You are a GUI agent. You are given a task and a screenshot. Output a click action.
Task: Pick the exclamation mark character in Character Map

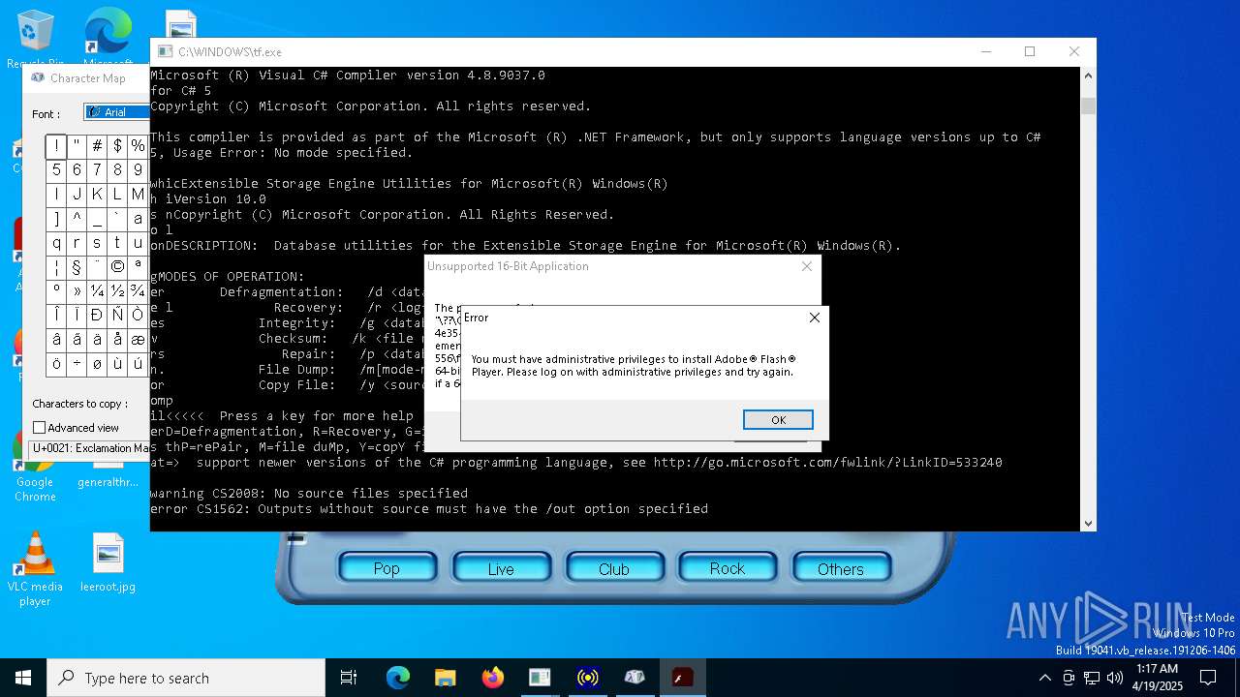pos(56,146)
